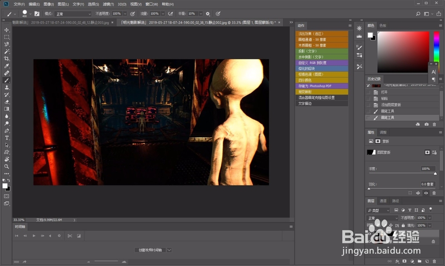Viewport: 445px width, 266px height.
Task: Select the Eyedropper tool
Action: coord(7,66)
